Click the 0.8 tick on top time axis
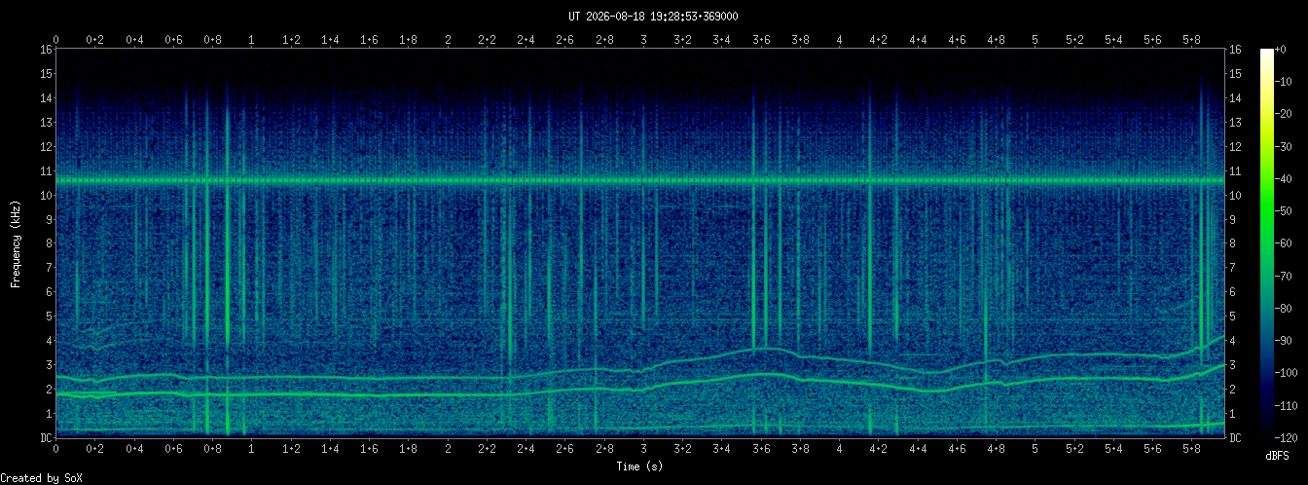Screen dimensions: 1308x485 212,40
